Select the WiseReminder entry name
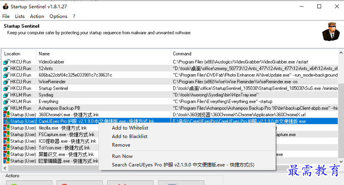The width and height of the screenshot is (344, 185). point(52,82)
